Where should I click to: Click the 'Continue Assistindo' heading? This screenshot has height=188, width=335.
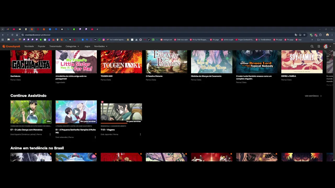click(28, 96)
